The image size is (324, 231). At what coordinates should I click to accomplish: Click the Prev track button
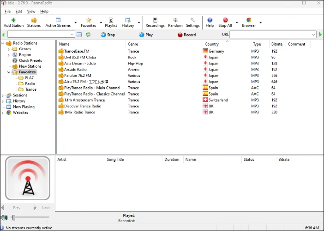12,207
